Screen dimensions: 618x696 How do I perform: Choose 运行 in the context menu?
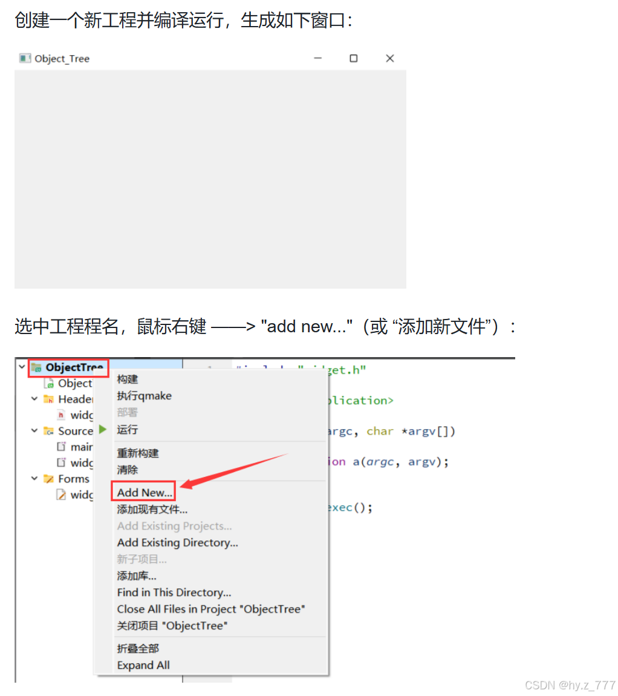pyautogui.click(x=128, y=430)
